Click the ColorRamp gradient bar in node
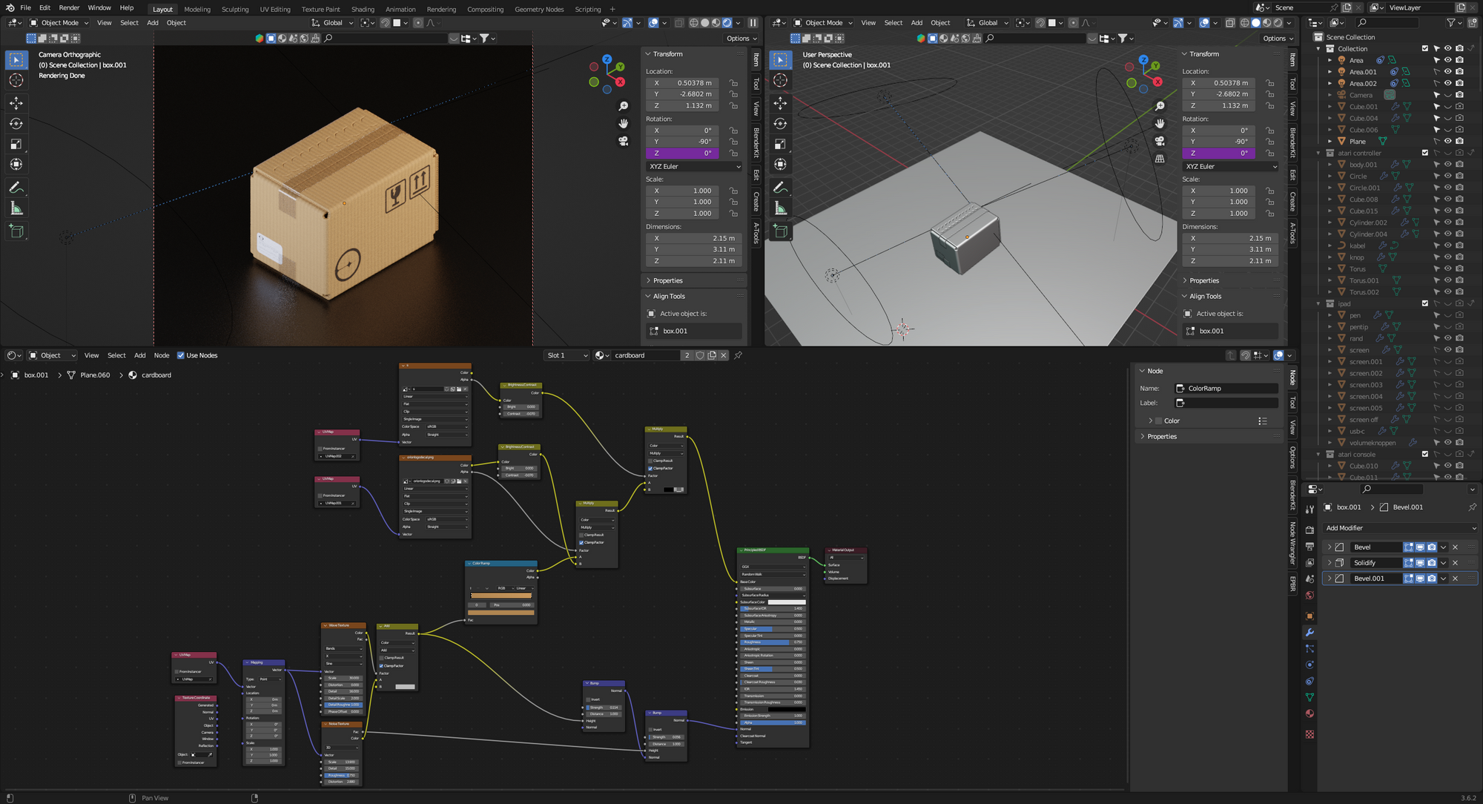 point(501,596)
